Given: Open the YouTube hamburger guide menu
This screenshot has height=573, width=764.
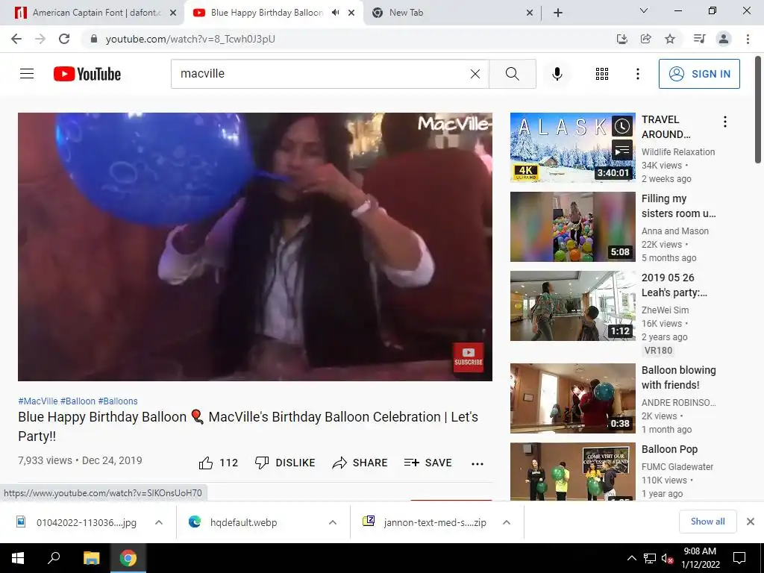Looking at the screenshot, I should coord(27,74).
